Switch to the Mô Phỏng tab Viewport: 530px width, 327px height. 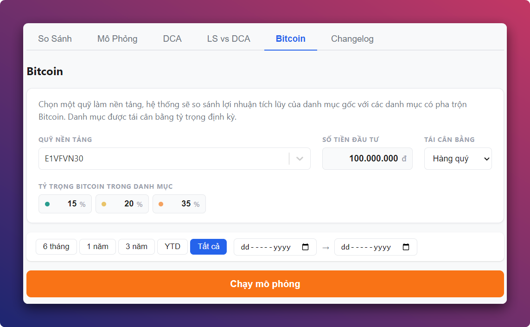[x=117, y=38]
